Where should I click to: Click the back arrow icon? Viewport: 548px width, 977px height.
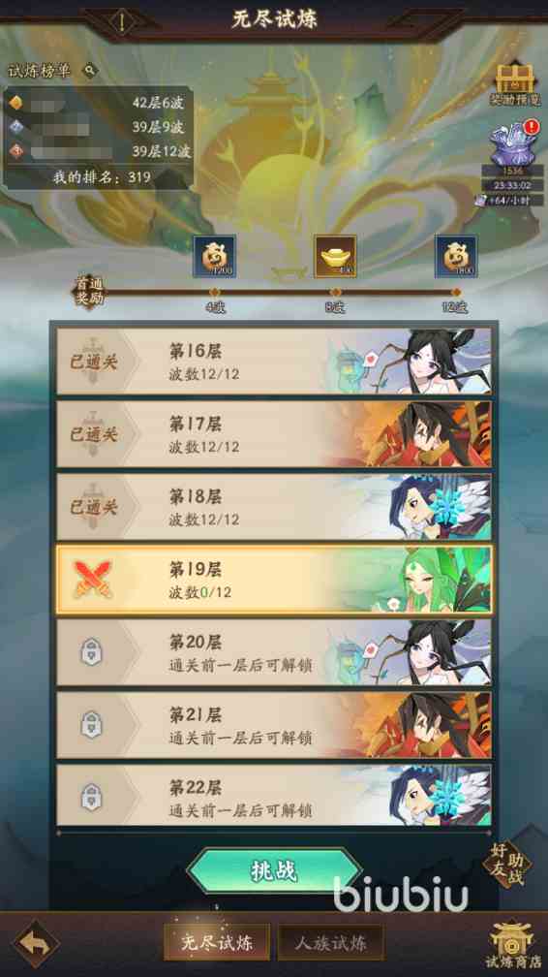36,943
